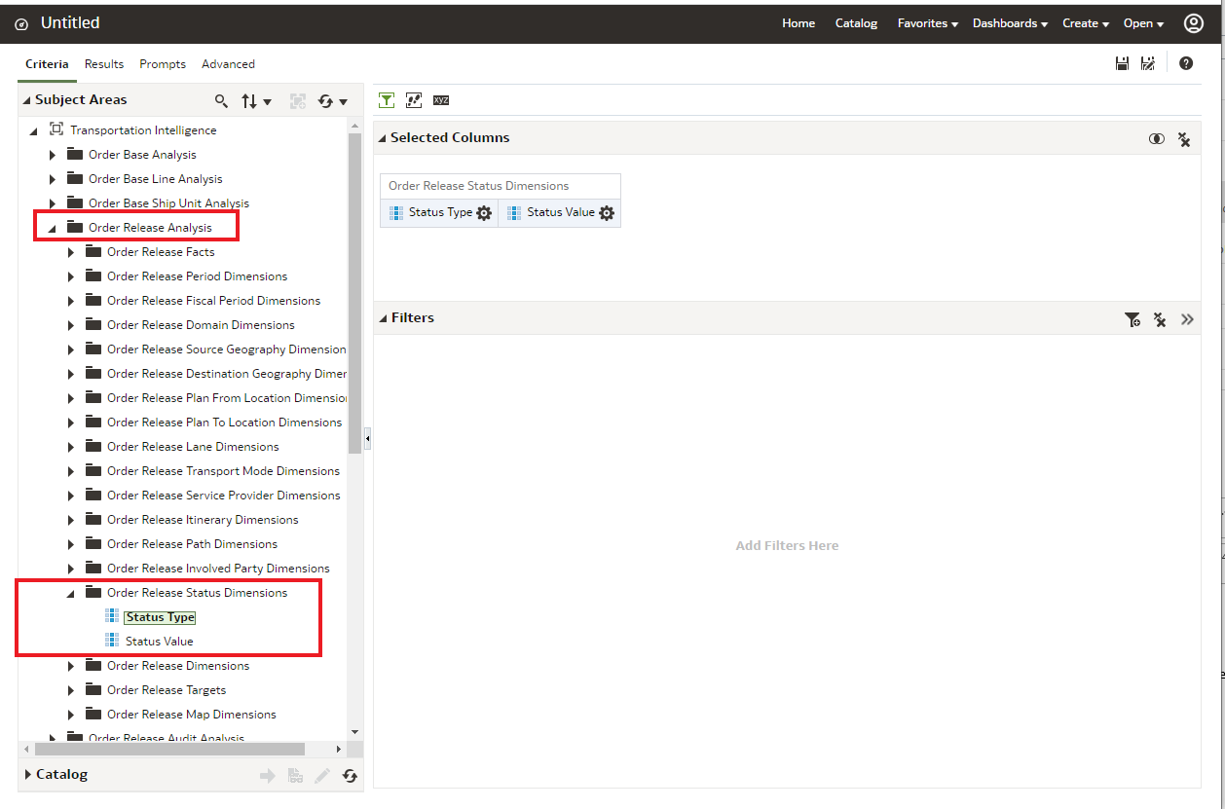Click the Catalog pane refresh icon
The height and width of the screenshot is (809, 1225).
(x=350, y=776)
